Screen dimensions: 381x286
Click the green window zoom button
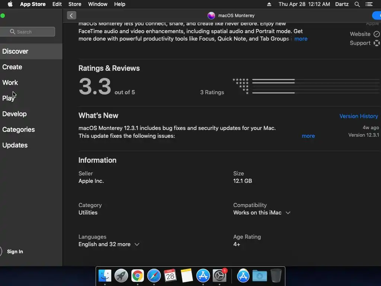(3, 16)
